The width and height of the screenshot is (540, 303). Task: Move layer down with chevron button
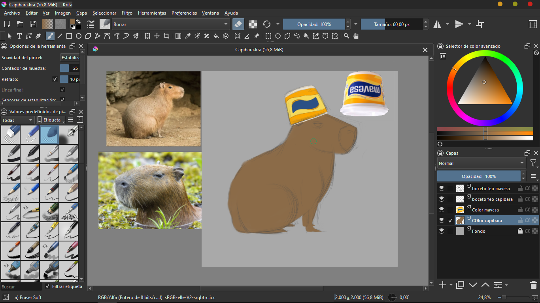(473, 285)
